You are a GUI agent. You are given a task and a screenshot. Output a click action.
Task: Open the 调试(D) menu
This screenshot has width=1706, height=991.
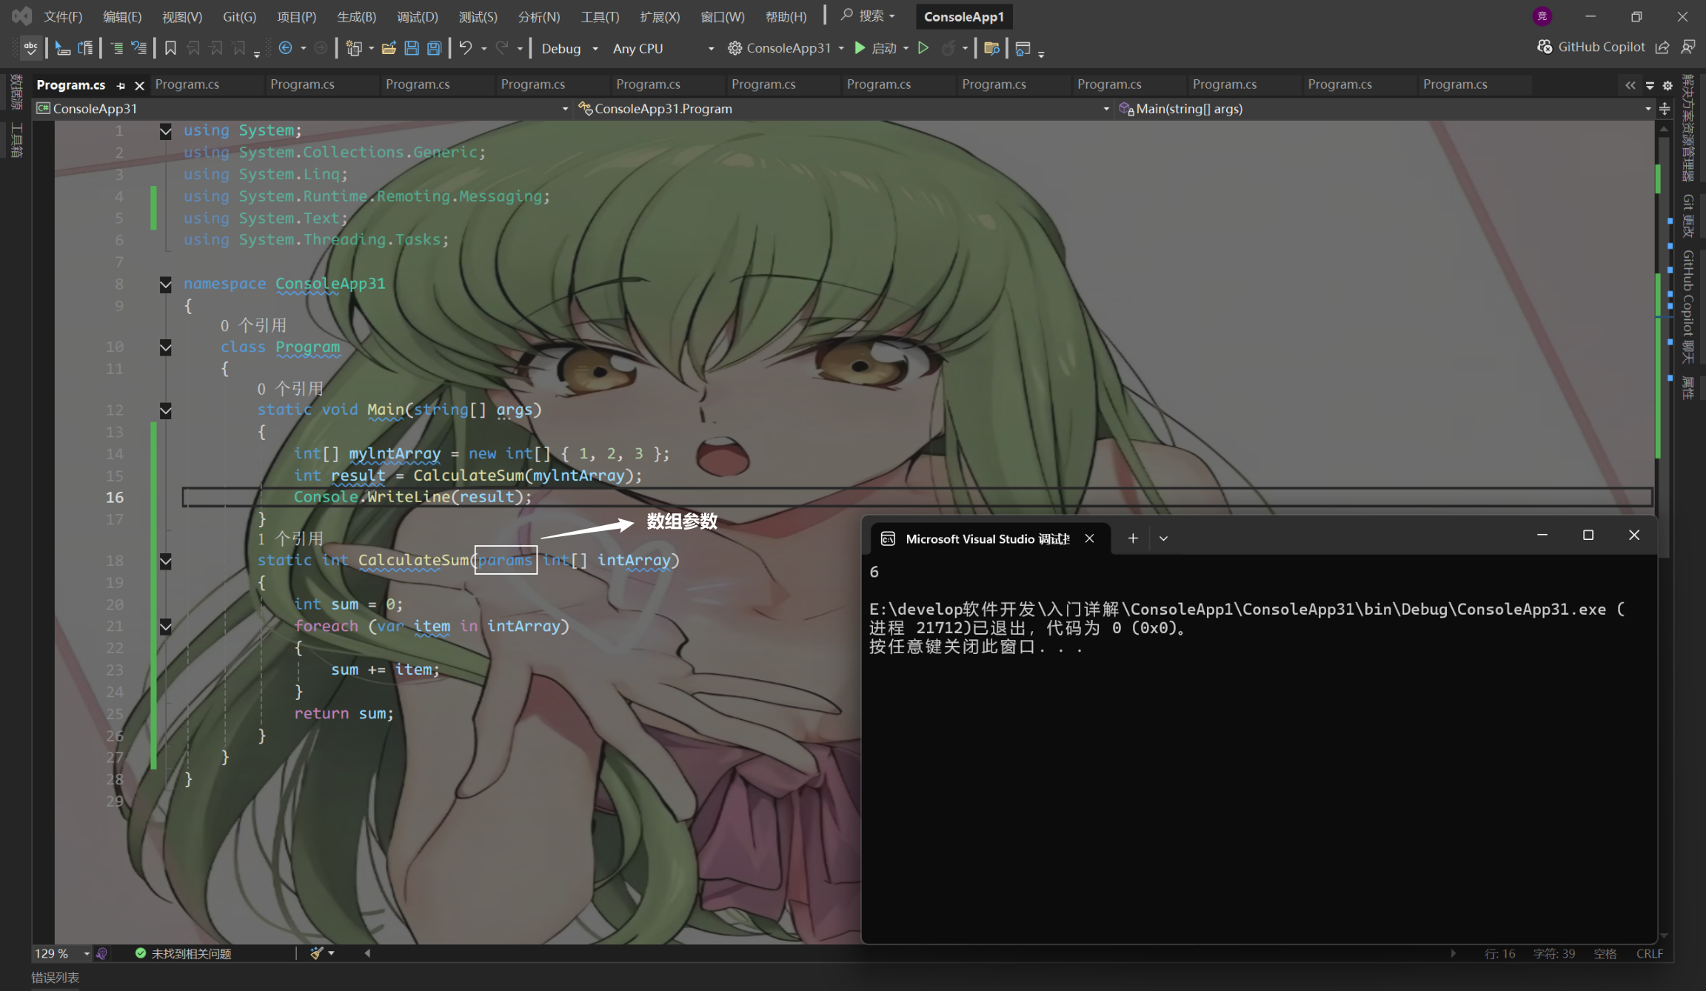pyautogui.click(x=418, y=16)
